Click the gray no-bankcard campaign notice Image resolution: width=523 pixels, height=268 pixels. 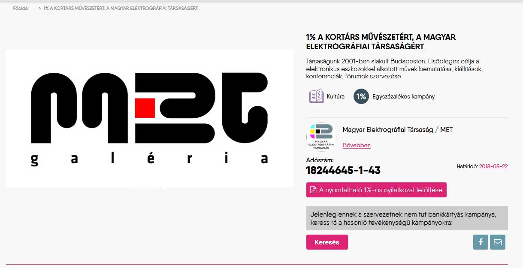[x=407, y=218]
